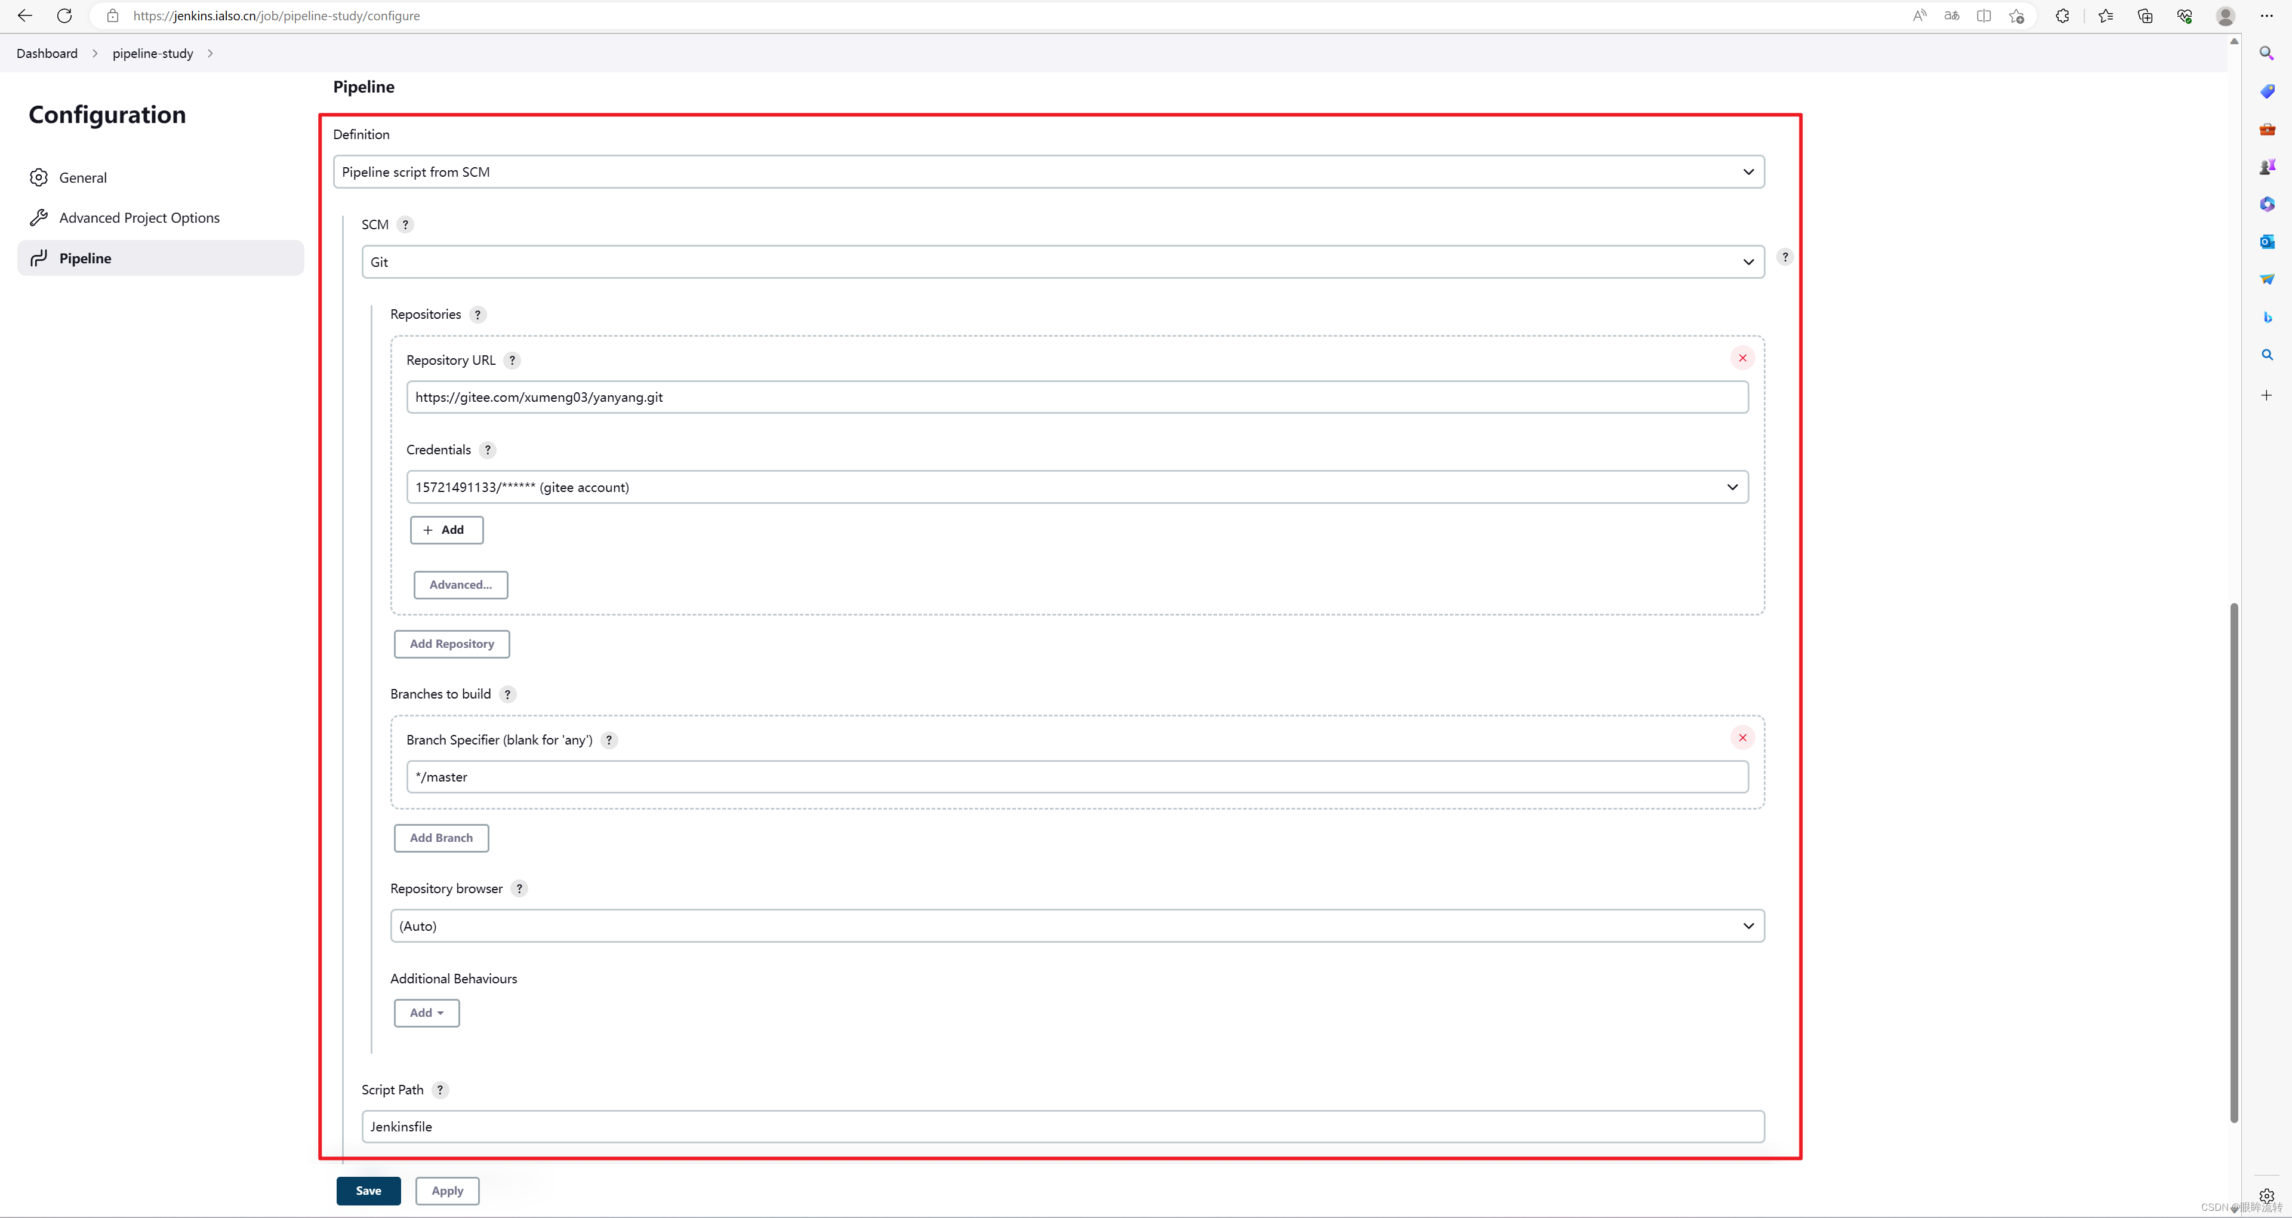Click the help icon next to Branches to build
Viewport: 2292px width, 1218px height.
coord(508,693)
